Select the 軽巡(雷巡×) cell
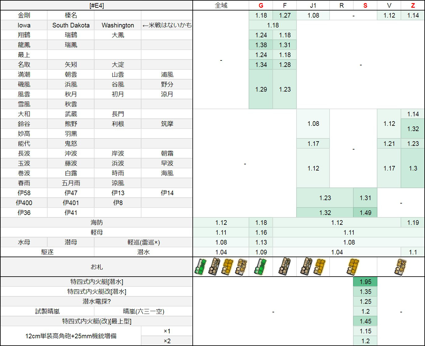Screen dimensions: 425x346 (144, 242)
